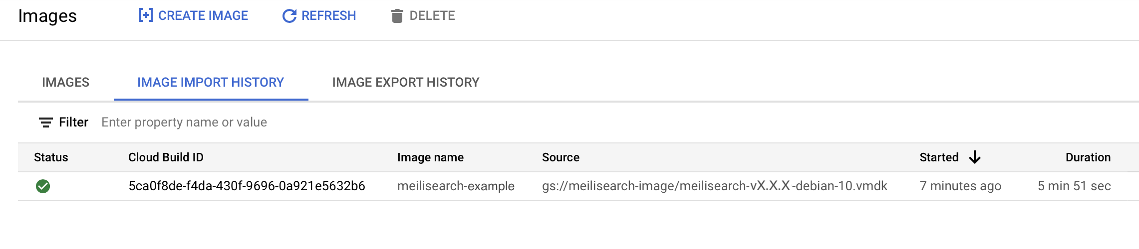
Task: Sort by the Cloud Build ID header
Action: 166,157
